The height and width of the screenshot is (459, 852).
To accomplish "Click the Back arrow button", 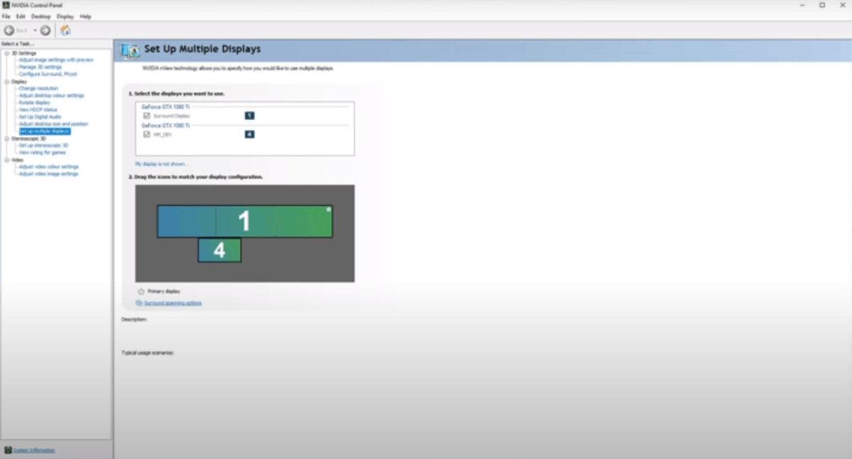I will 9,31.
